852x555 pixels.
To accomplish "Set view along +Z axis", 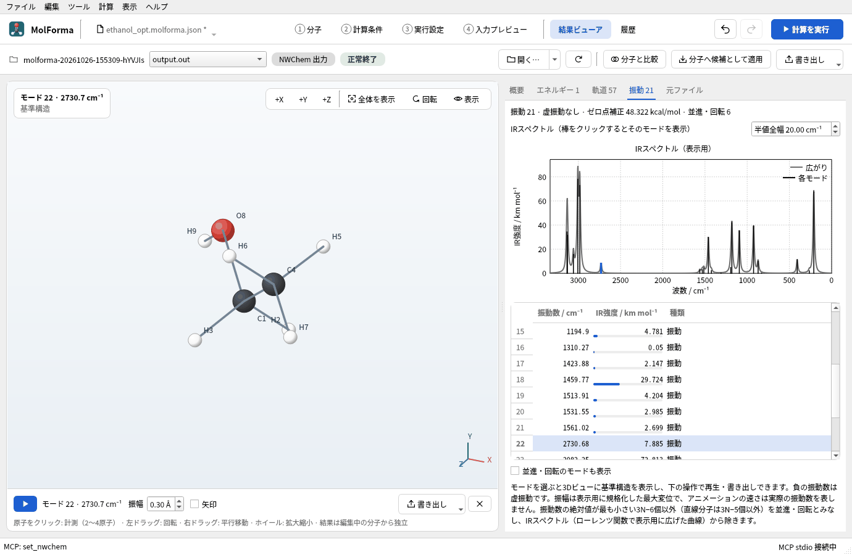I will coord(327,99).
